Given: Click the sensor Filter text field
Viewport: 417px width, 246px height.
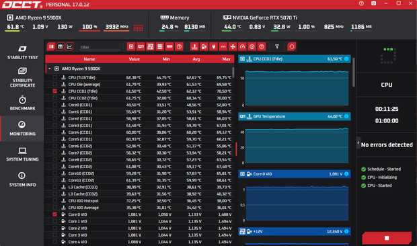Looking at the screenshot, I should [100, 47].
